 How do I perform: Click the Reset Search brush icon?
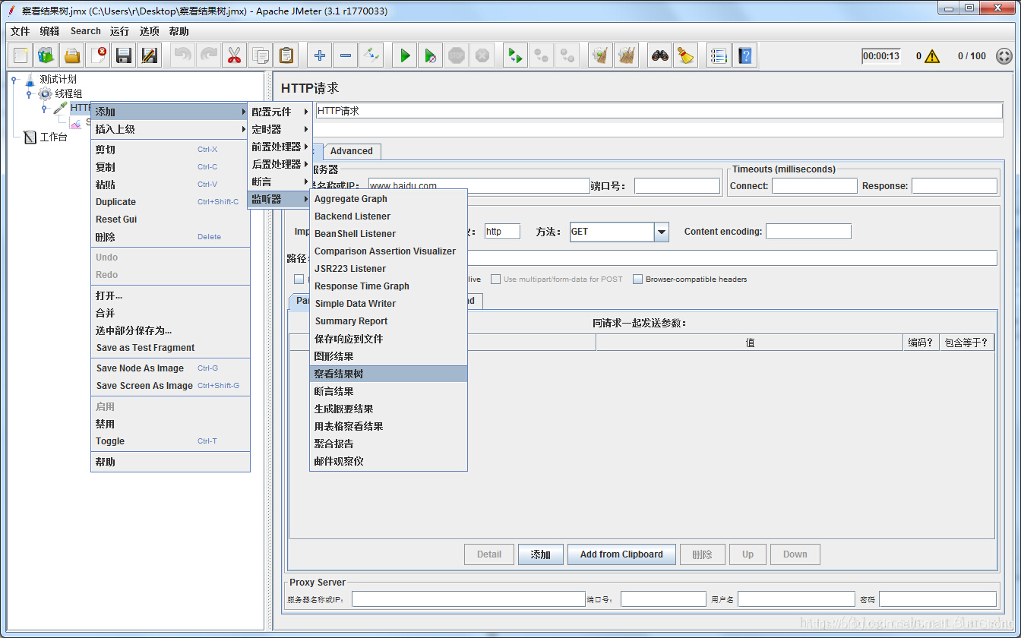click(x=686, y=55)
